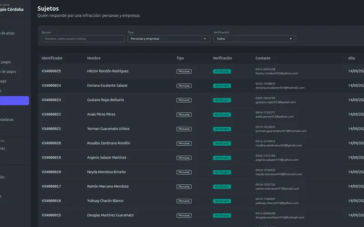Open Rosalba Zambrano Rondón's record
The height and width of the screenshot is (227, 364).
108,143
